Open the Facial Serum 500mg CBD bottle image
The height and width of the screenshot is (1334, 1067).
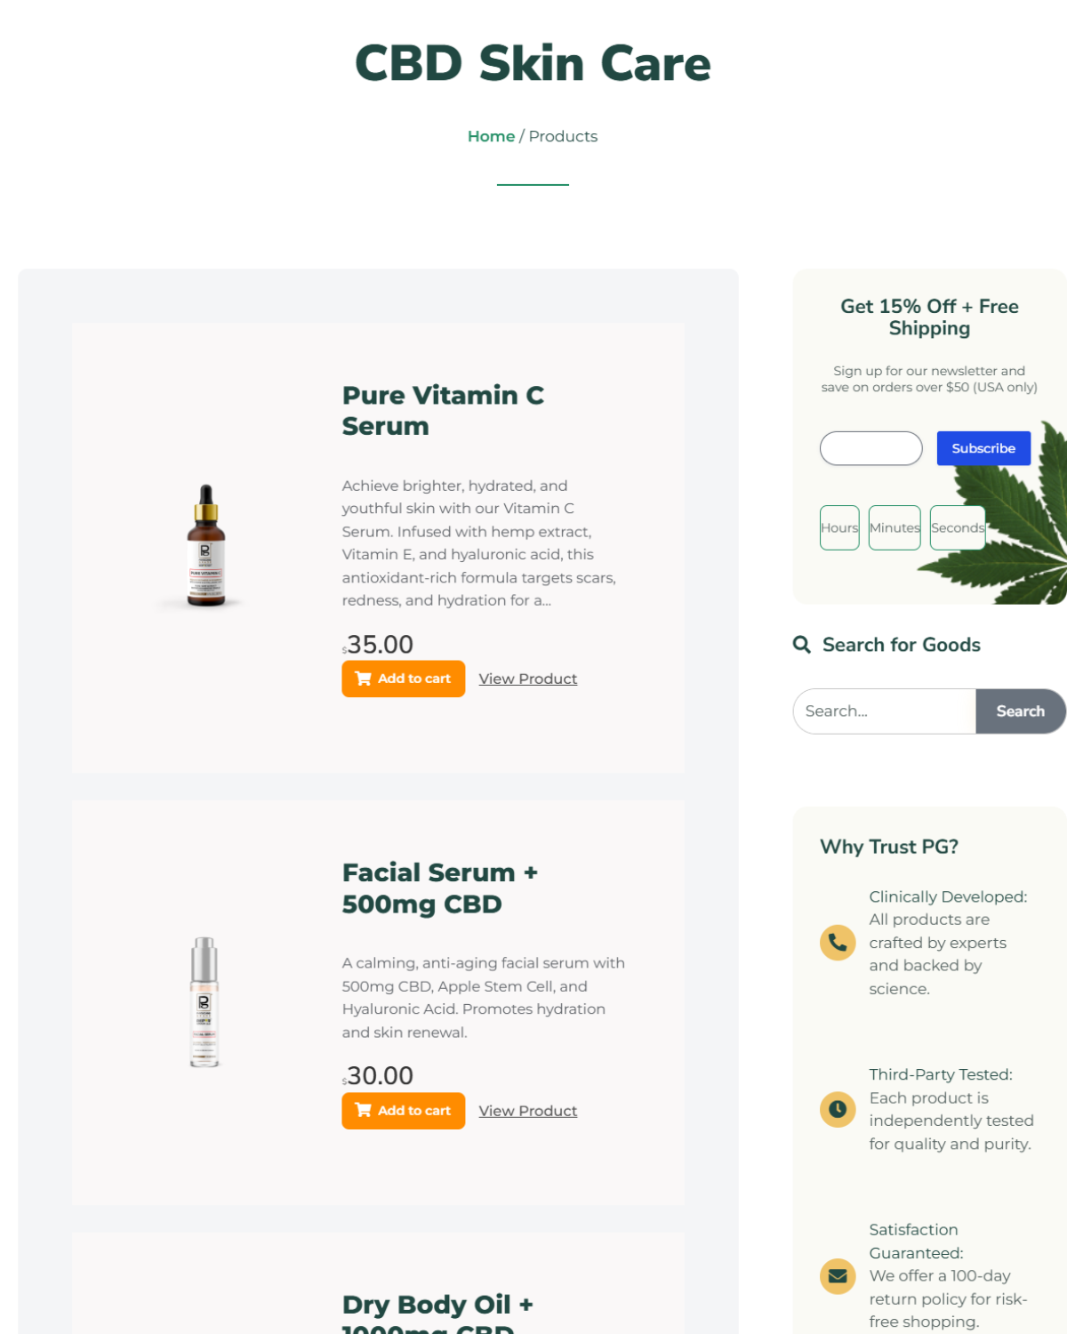(205, 1001)
